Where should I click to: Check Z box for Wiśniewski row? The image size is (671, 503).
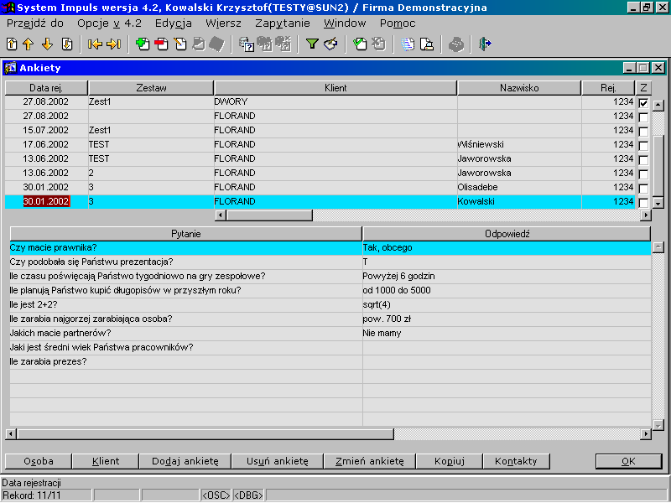643,146
